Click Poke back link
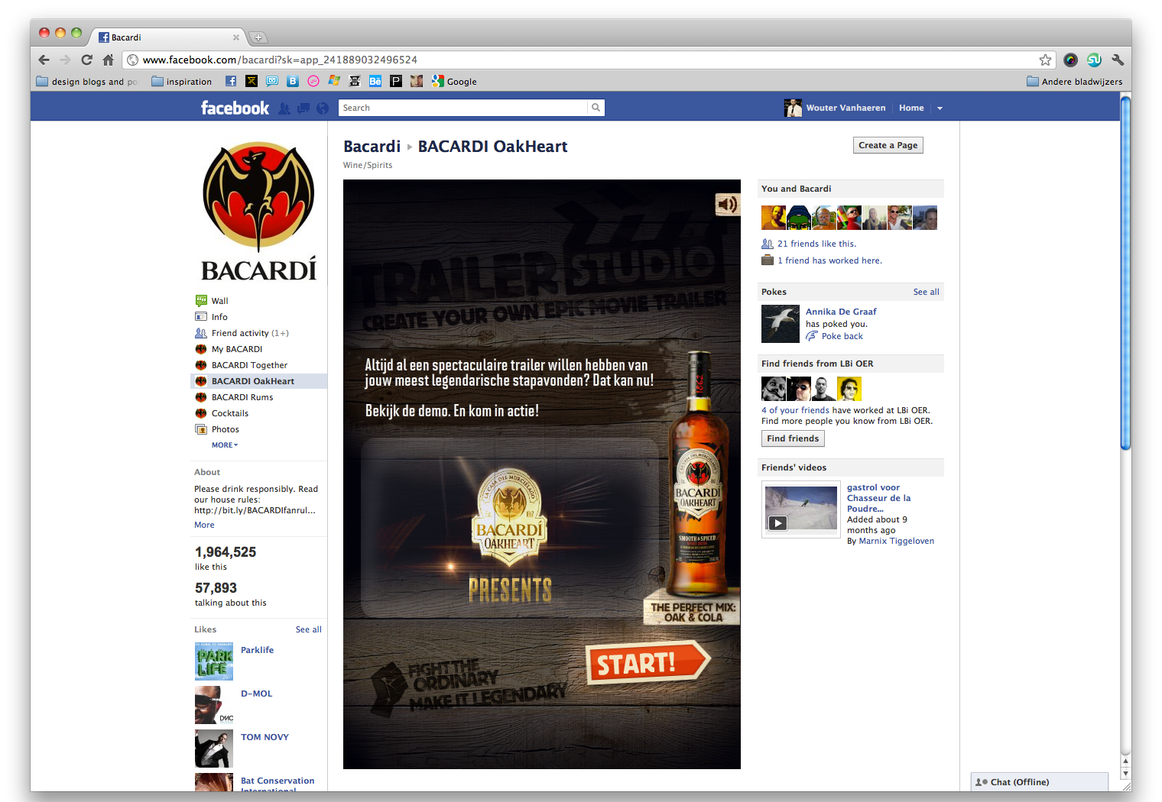This screenshot has width=1162, height=802. 842,336
